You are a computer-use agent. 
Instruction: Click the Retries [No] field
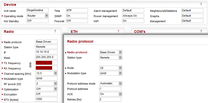(110, 99)
